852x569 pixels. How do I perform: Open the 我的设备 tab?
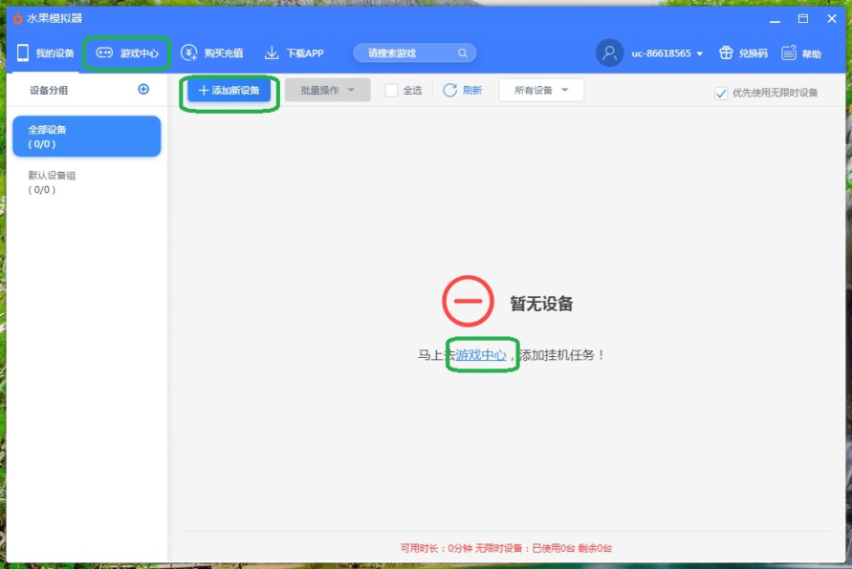46,53
